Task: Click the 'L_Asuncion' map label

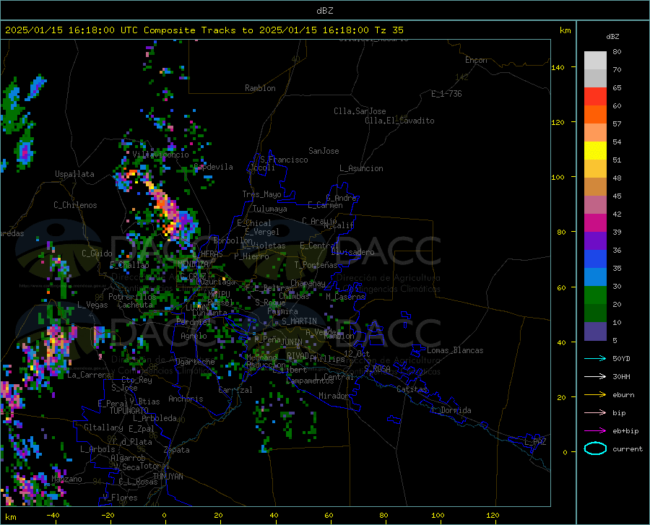Action: [x=361, y=168]
